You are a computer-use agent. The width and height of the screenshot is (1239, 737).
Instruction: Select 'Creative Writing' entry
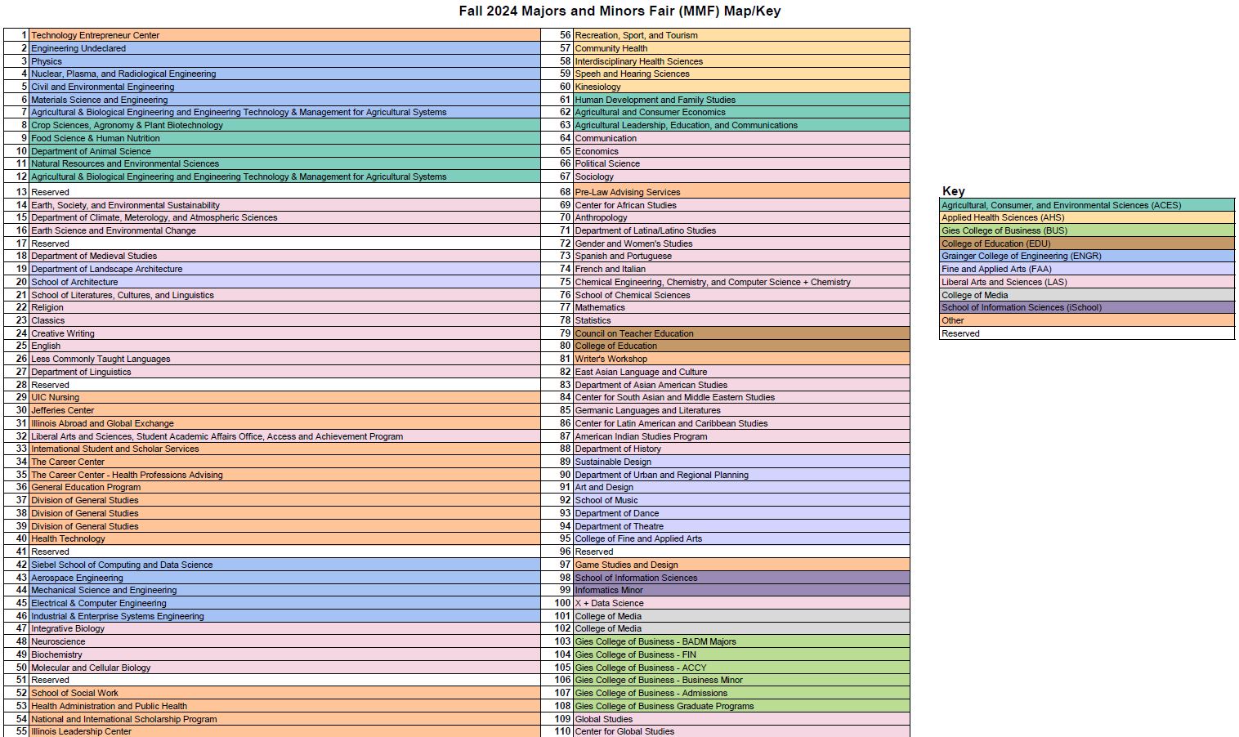pyautogui.click(x=284, y=333)
